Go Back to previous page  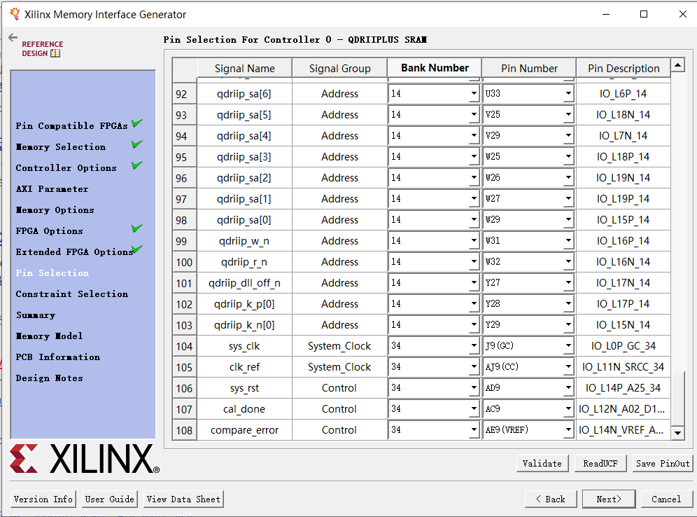(551, 499)
